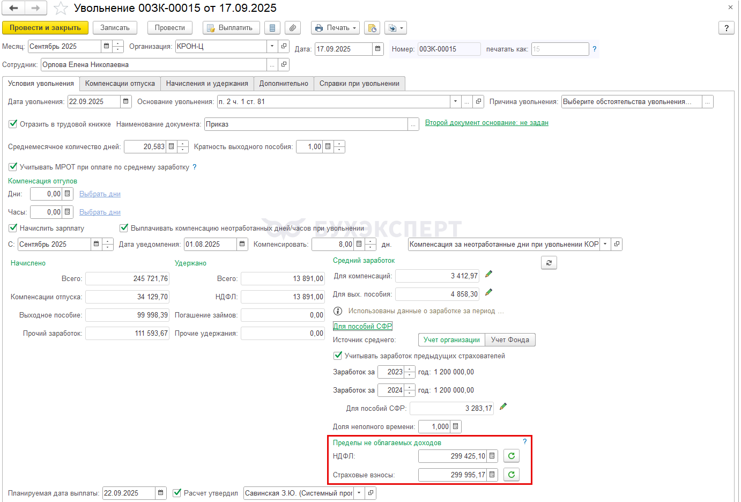Open the calendar icon of Месяц field
Image resolution: width=741 pixels, height=502 pixels.
106,46
